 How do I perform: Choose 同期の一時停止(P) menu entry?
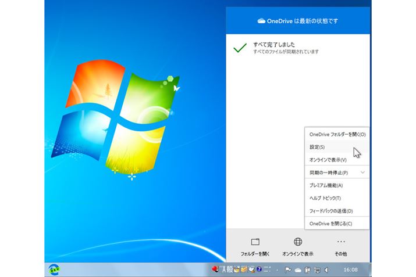(x=337, y=172)
